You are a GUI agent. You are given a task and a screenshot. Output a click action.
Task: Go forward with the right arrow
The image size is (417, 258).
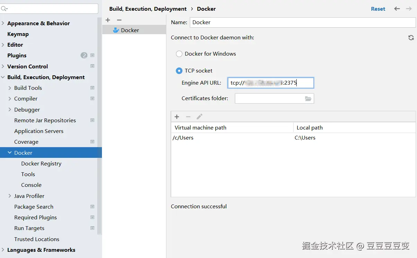pyautogui.click(x=409, y=9)
